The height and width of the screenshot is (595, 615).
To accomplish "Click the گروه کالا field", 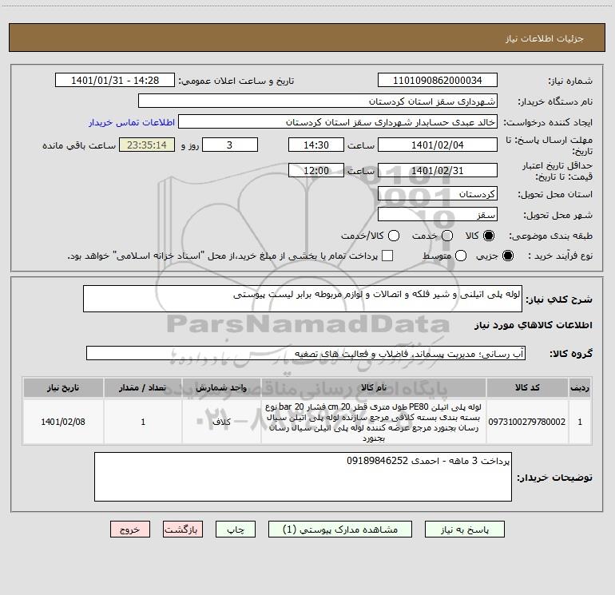I will [306, 353].
